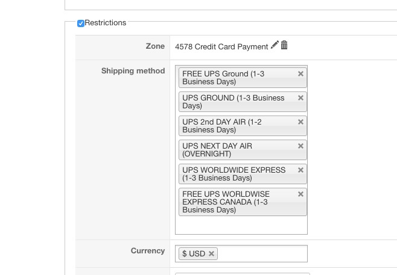Click empty area of Shipping method box

[241, 225]
